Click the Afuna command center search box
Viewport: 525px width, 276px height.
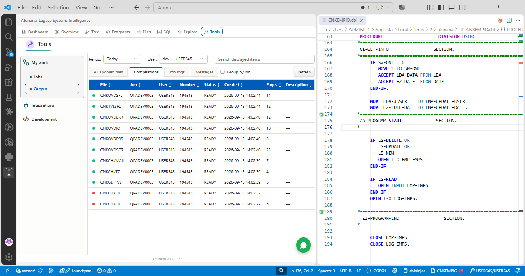[x=255, y=7]
